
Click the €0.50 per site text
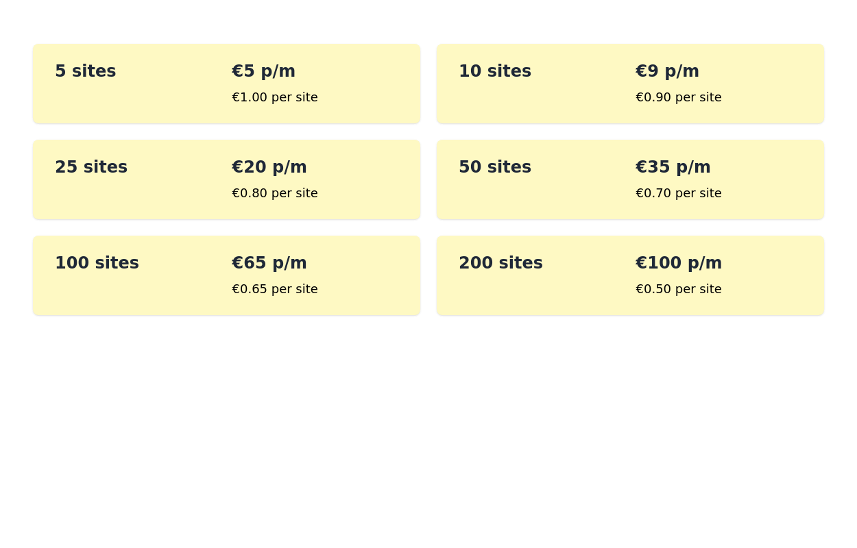[679, 288]
